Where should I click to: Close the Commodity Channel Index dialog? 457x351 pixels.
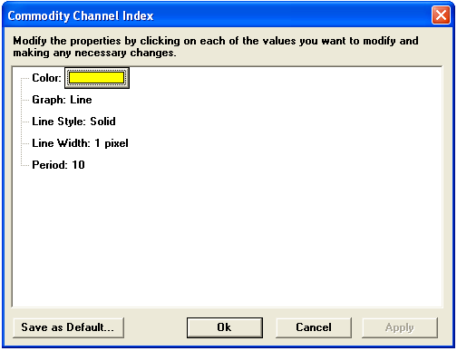(441, 15)
